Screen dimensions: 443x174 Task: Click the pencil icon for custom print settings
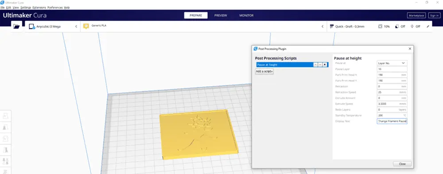[428, 26]
